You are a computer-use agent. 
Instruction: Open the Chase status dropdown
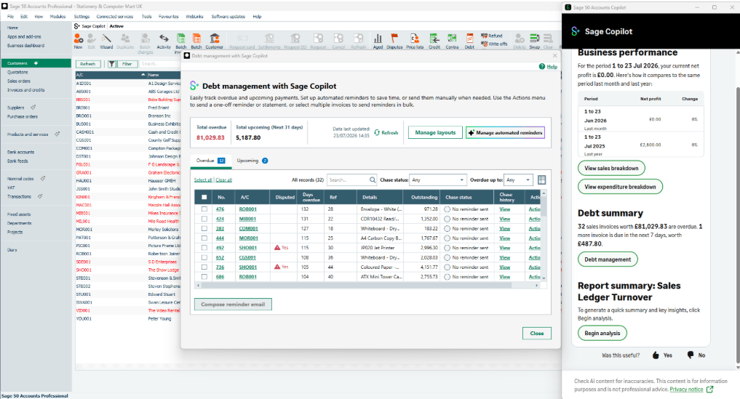point(437,180)
